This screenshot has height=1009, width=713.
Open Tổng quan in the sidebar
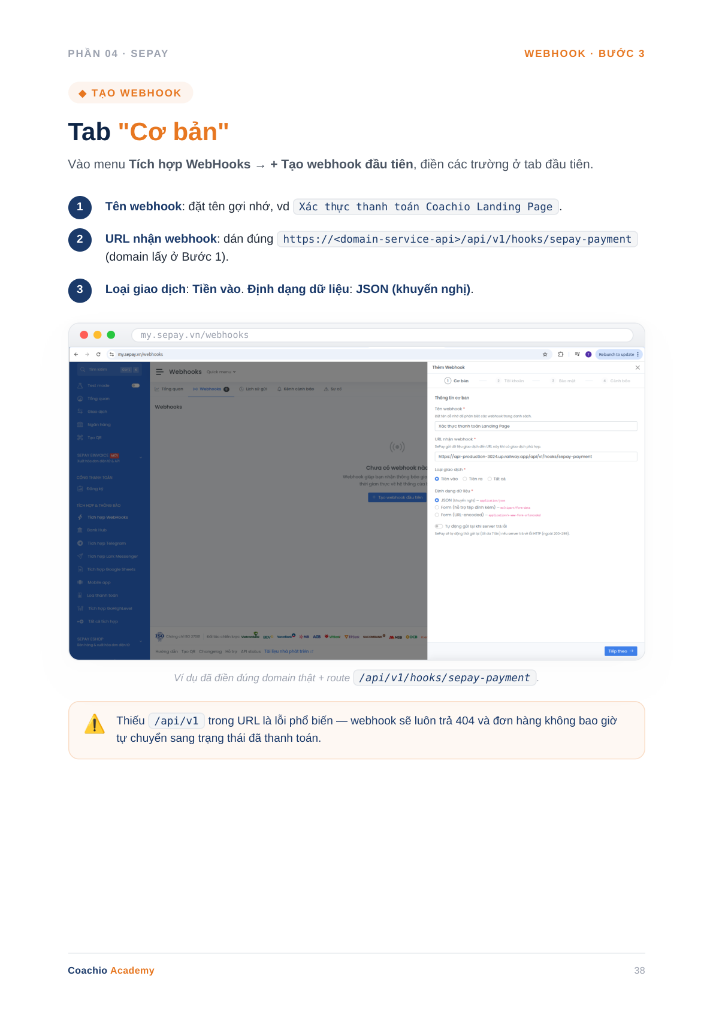(x=98, y=398)
